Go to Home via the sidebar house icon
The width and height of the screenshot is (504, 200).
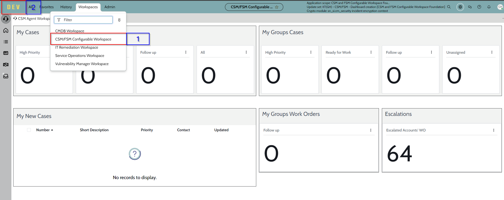tap(6, 30)
